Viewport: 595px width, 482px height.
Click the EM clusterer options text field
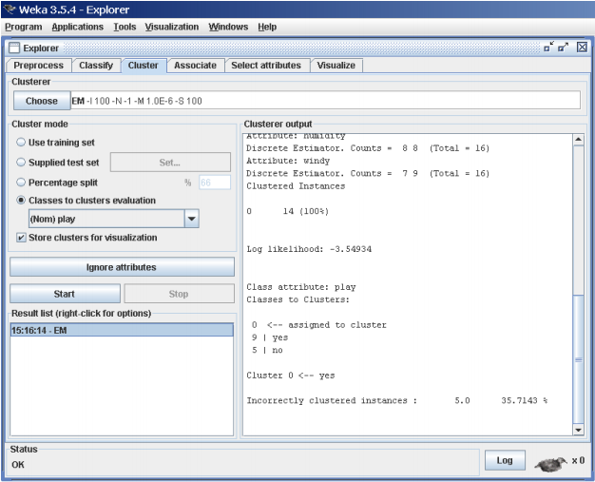(x=326, y=101)
